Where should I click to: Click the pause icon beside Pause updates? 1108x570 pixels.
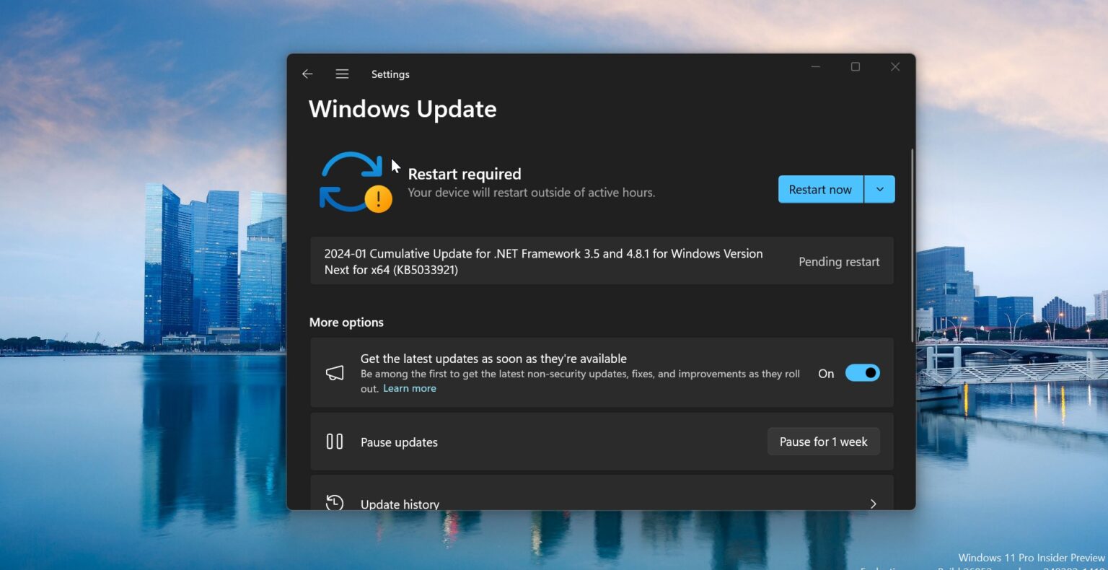(335, 442)
